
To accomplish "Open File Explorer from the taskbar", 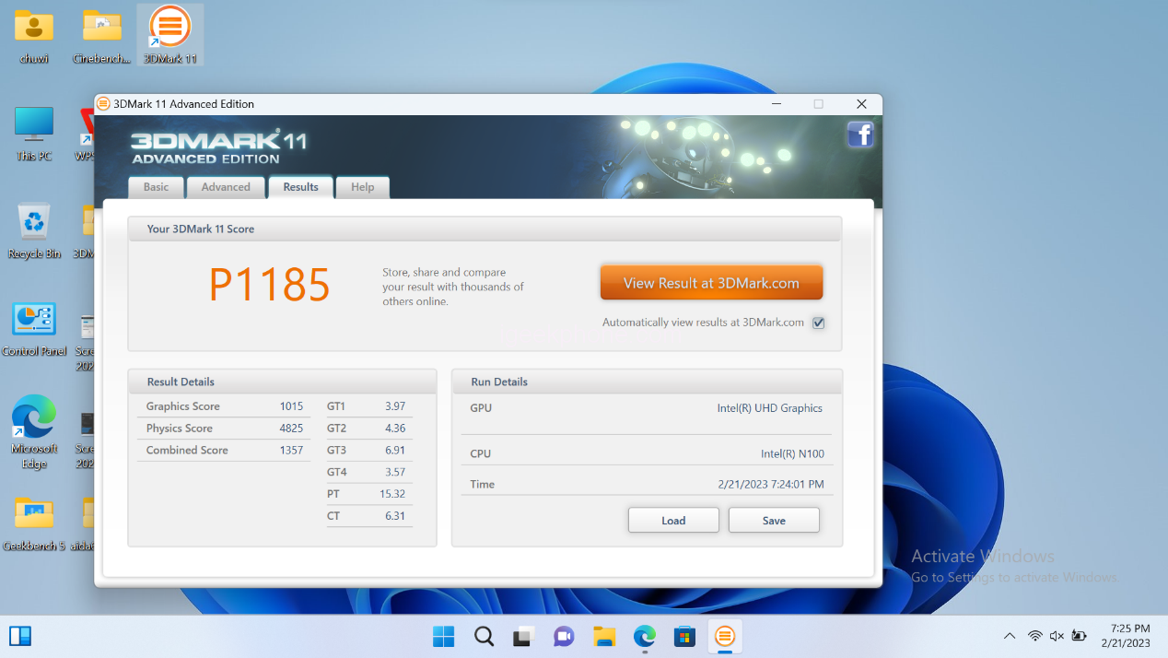I will 603,636.
